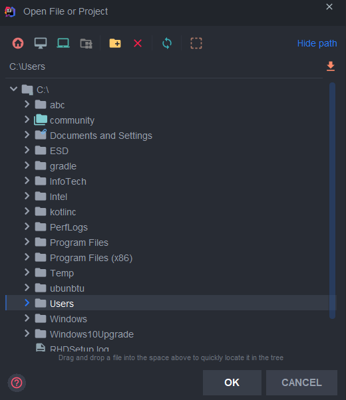Select the C:\ root row

point(171,90)
